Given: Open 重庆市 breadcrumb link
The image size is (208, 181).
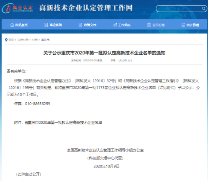Looking at the screenshot, I should pos(45,40).
